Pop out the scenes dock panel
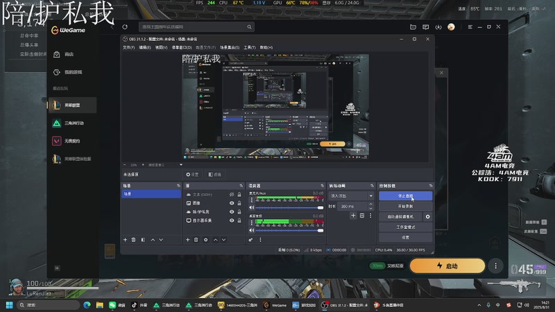 click(x=178, y=186)
